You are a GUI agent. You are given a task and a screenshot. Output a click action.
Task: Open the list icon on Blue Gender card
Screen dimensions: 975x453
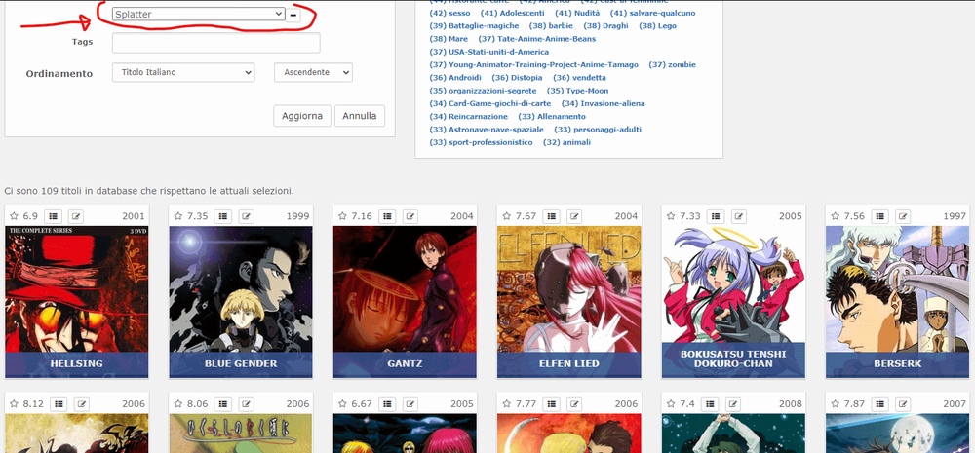222,216
